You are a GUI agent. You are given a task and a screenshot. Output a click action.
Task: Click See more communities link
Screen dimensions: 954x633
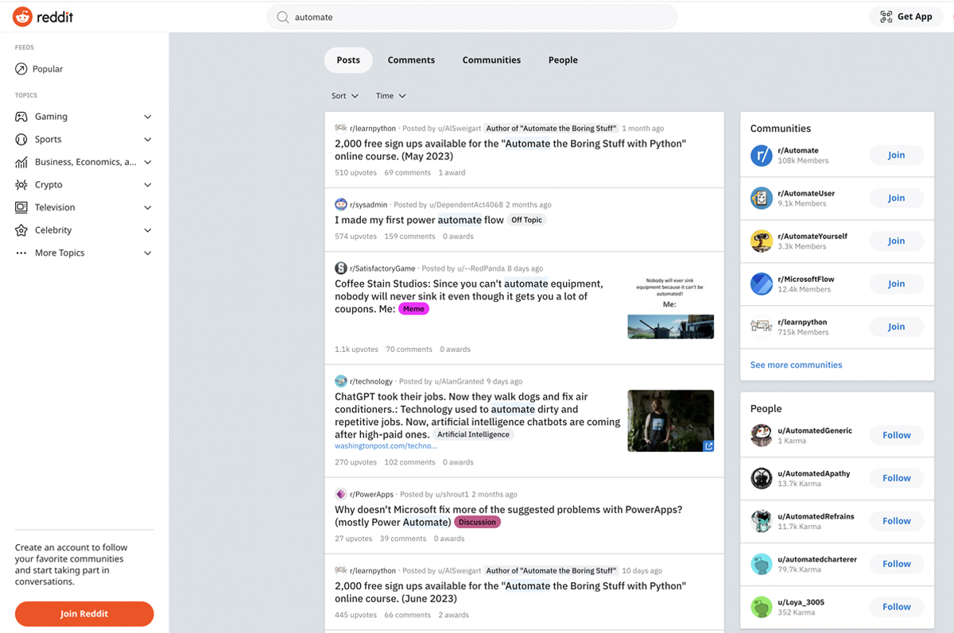[796, 365]
